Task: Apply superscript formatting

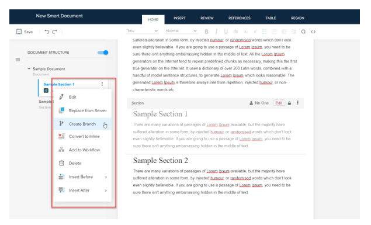Action: (255, 32)
